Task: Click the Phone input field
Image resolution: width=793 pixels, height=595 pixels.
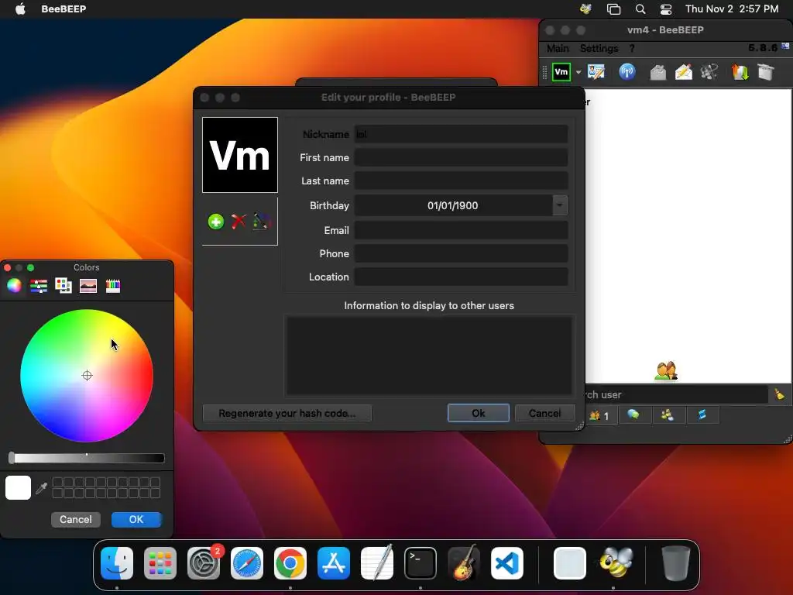Action: (461, 254)
